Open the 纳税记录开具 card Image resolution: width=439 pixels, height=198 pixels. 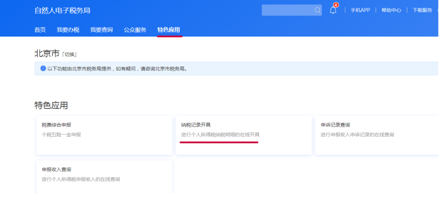(x=243, y=135)
